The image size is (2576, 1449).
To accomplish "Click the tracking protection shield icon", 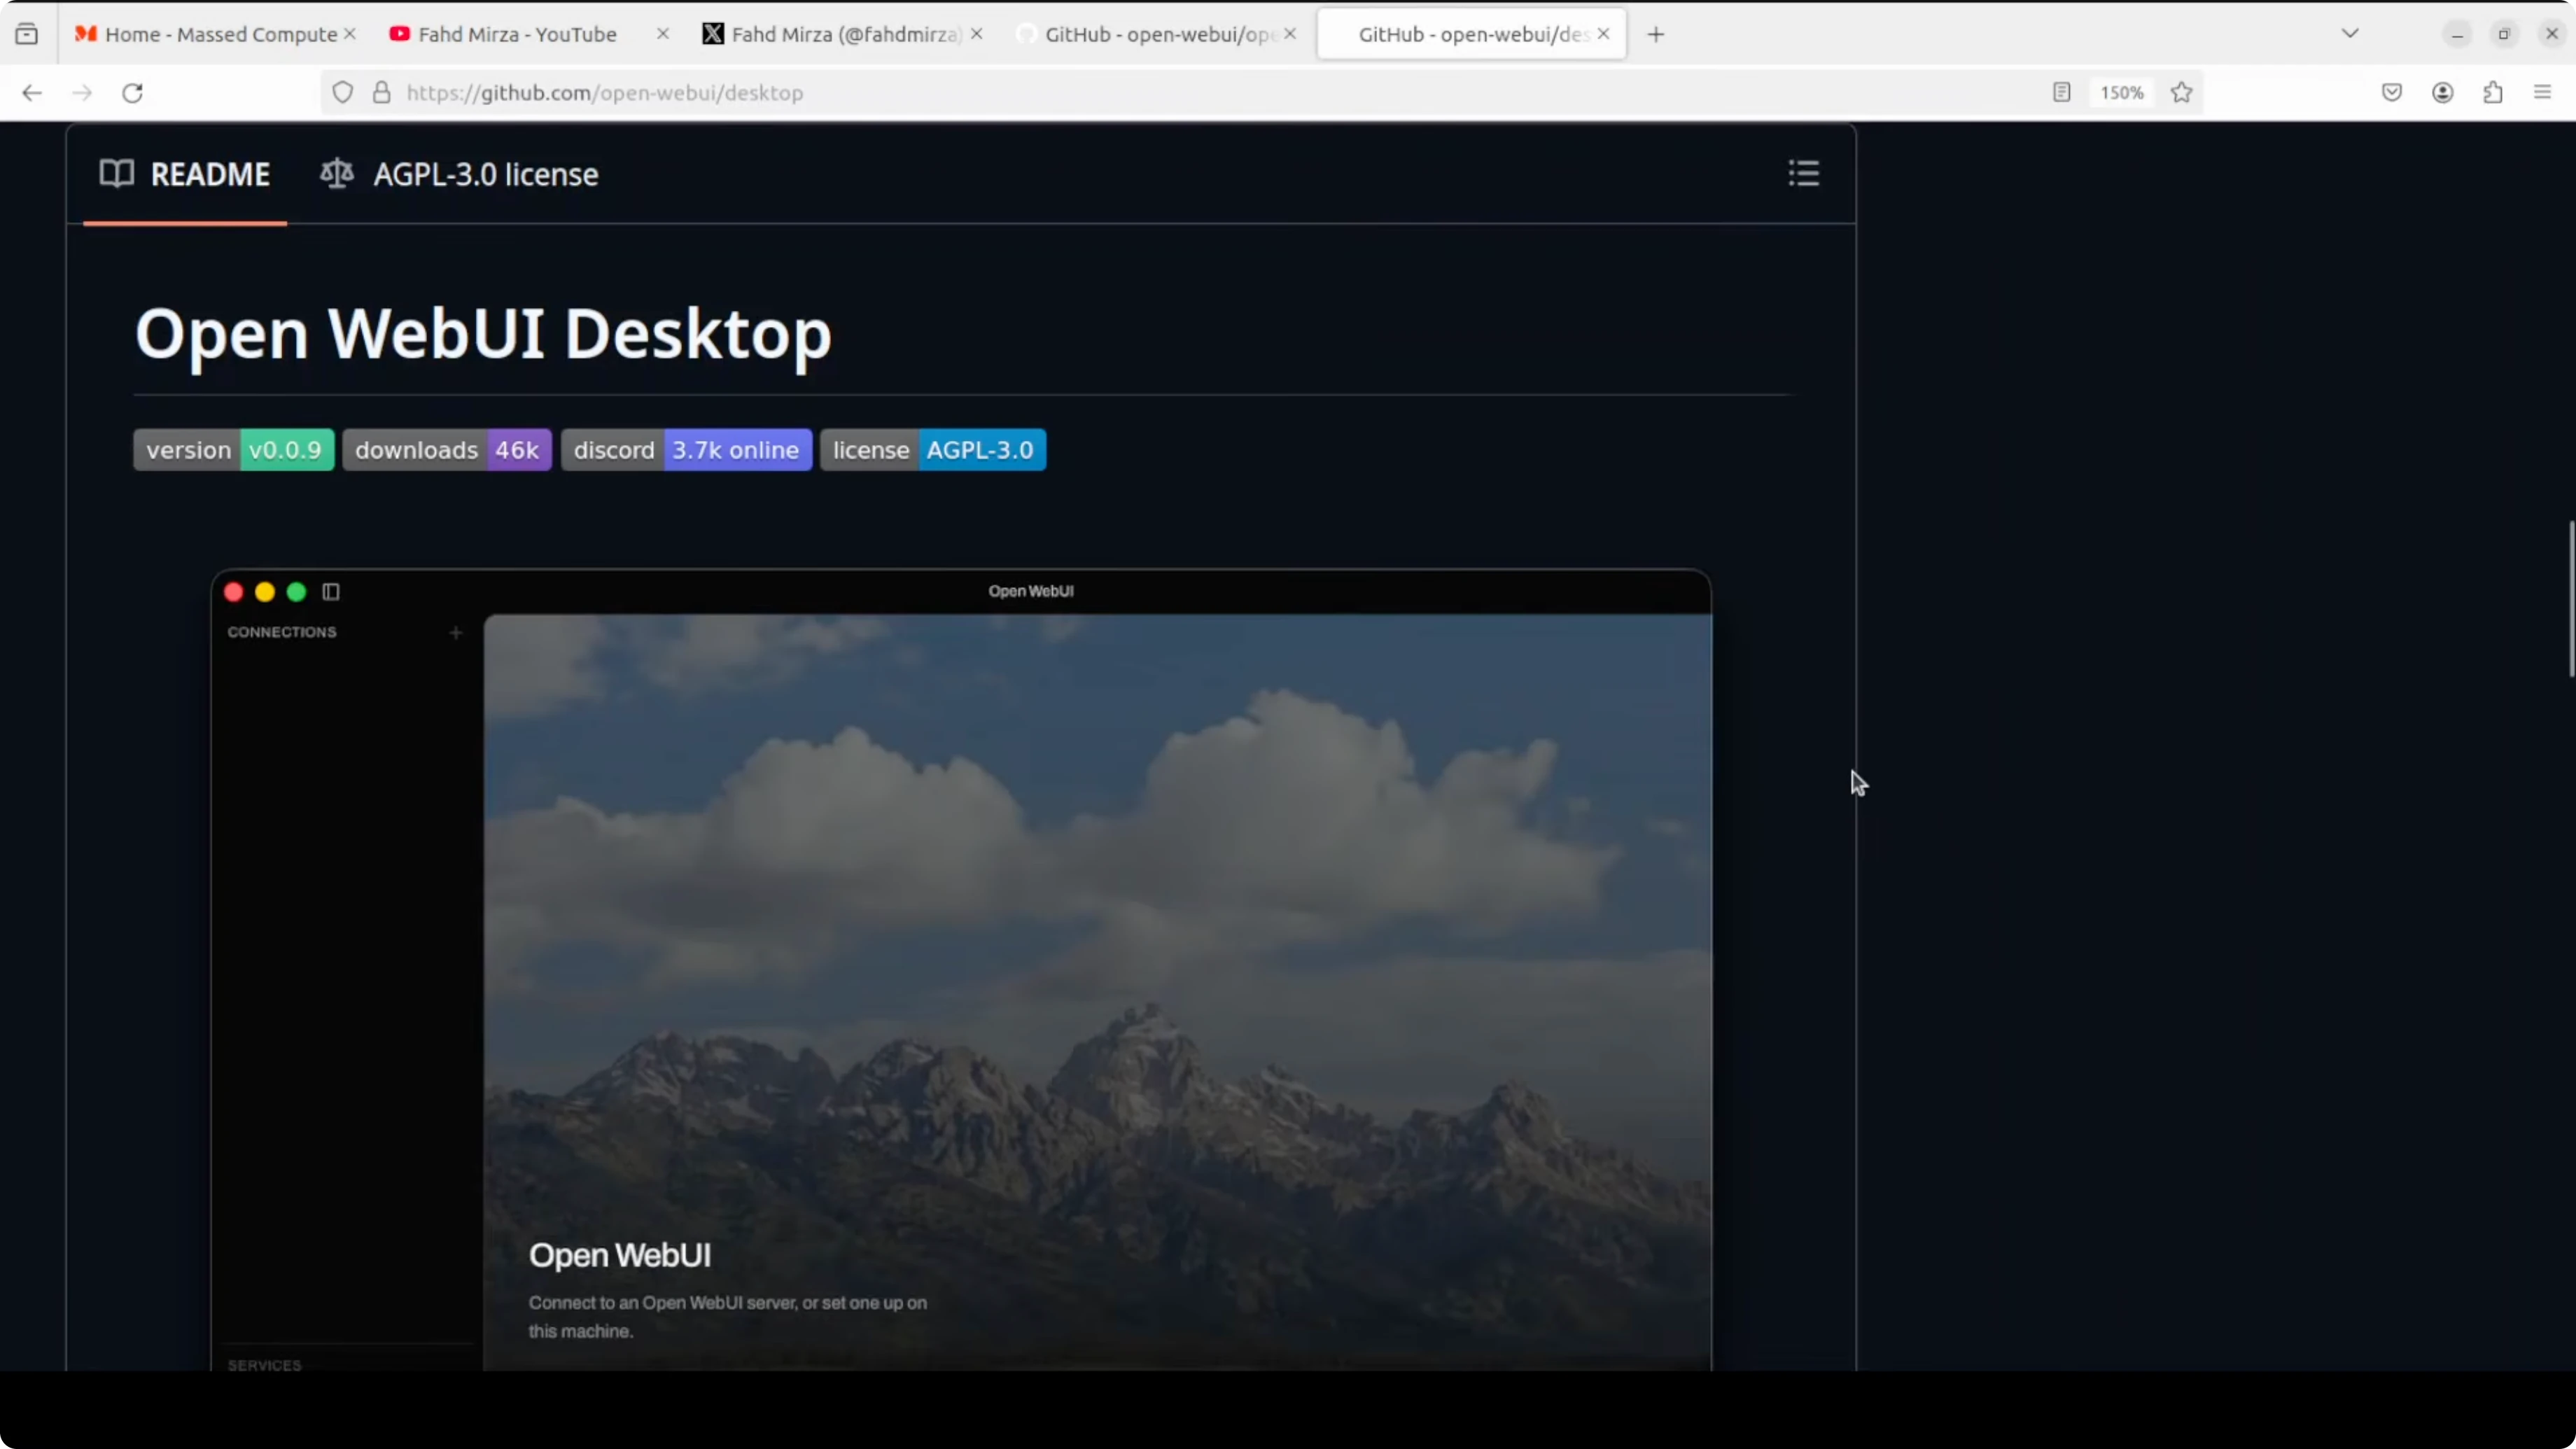I will [342, 93].
